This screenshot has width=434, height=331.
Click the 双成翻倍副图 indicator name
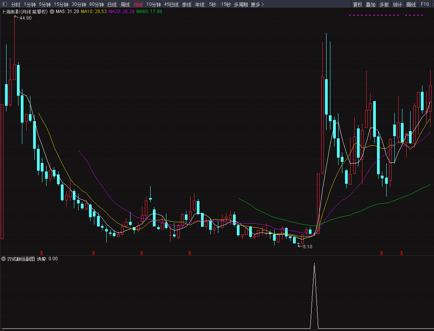tap(21, 259)
